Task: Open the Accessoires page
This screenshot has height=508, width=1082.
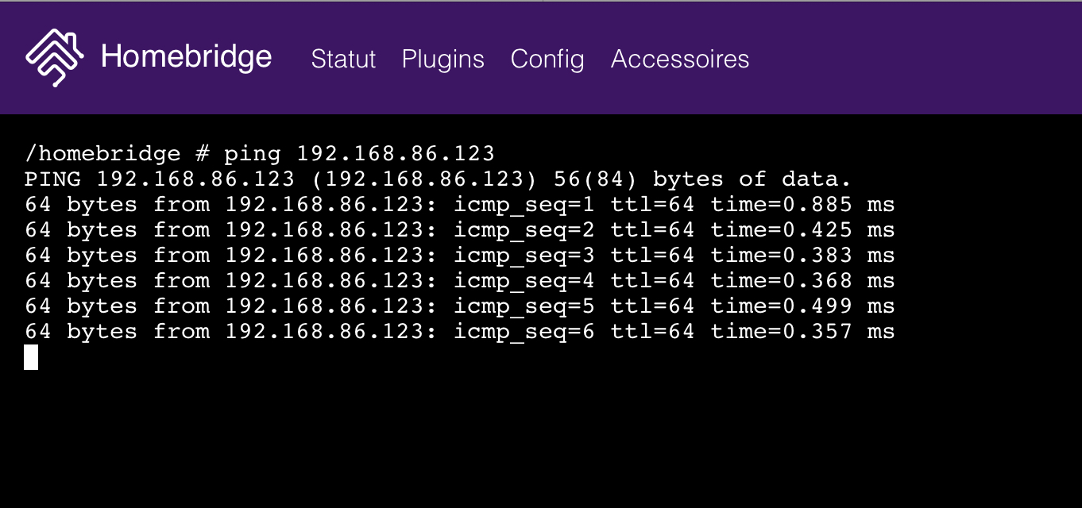Action: 679,59
